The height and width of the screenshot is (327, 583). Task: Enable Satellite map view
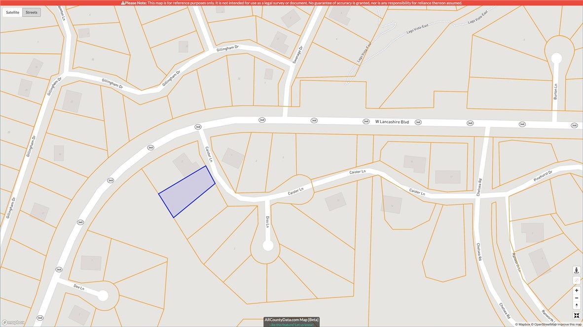12,12
